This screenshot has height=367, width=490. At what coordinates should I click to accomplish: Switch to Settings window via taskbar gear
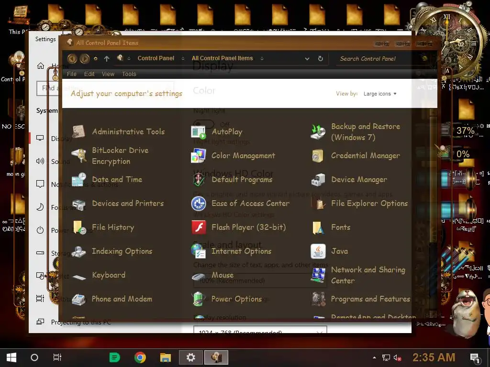190,357
